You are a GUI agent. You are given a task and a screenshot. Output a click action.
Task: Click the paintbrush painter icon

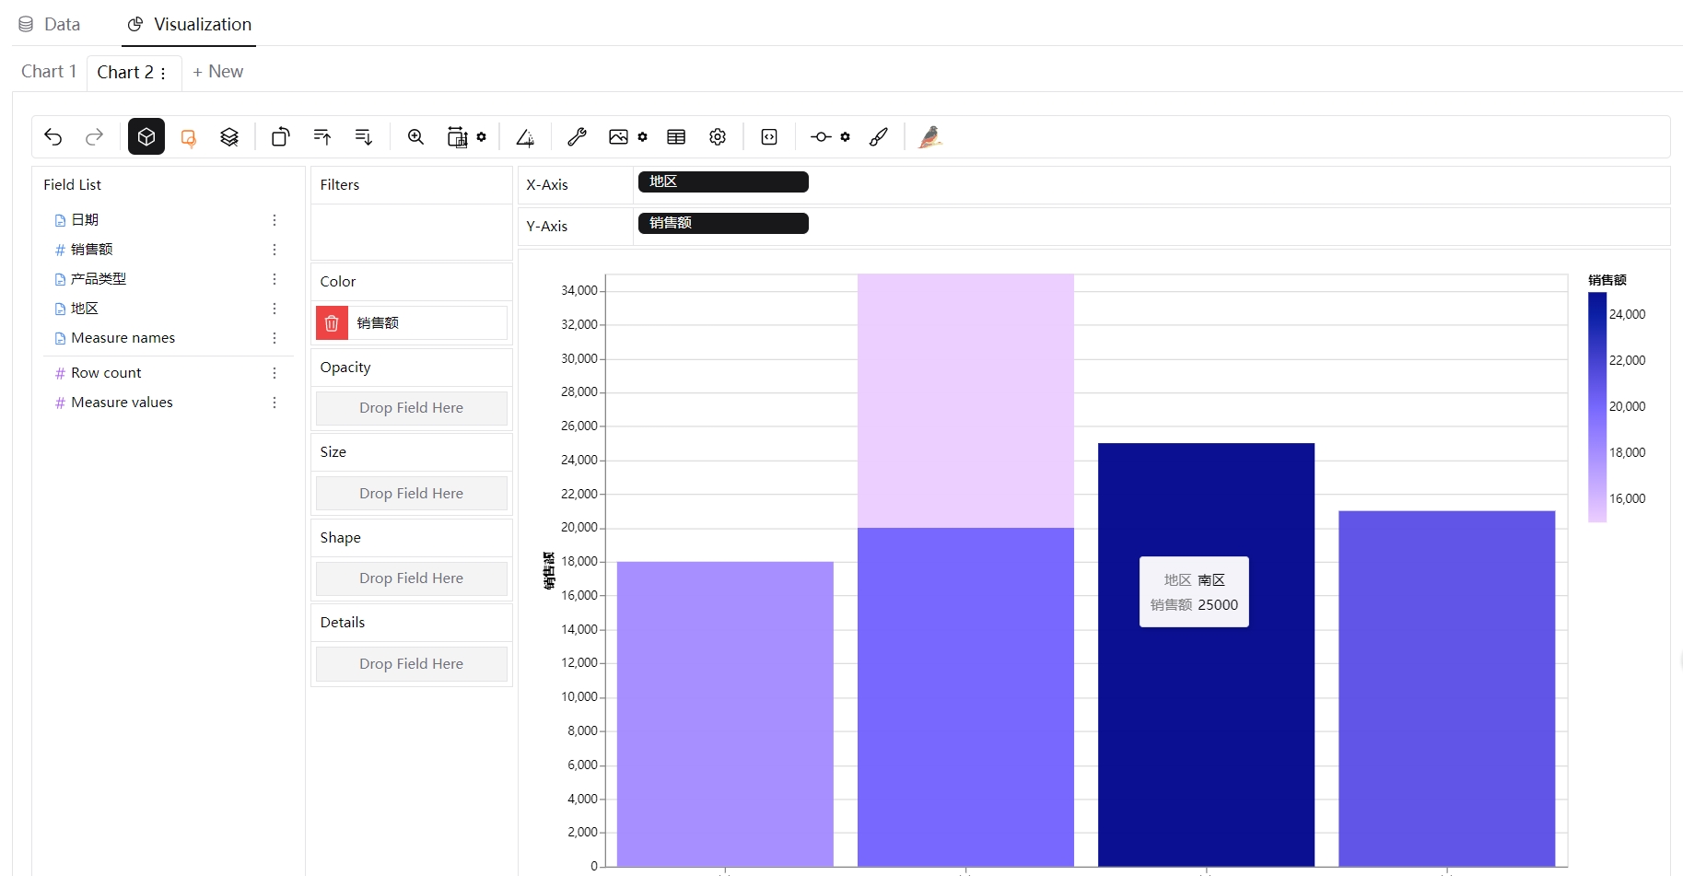[x=879, y=137]
